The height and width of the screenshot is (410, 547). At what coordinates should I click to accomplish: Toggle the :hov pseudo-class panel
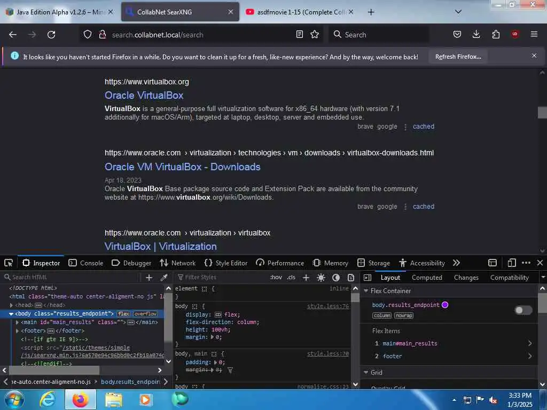coord(276,278)
